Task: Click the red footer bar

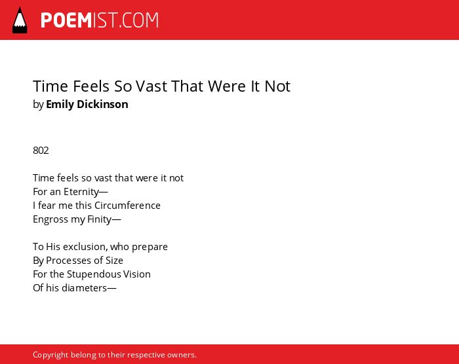Action: pos(229,354)
